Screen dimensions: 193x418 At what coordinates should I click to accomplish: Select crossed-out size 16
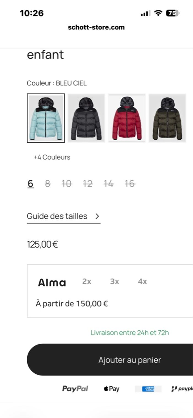click(x=130, y=184)
